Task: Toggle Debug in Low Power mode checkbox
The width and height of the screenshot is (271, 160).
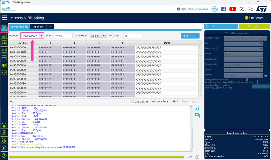Action: (x=247, y=79)
